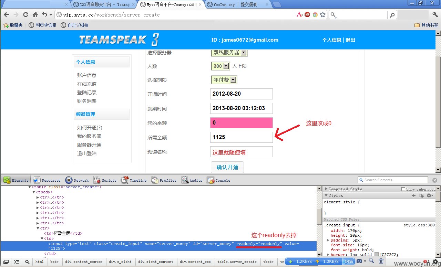Open the Scripts panel

pyautogui.click(x=105, y=180)
